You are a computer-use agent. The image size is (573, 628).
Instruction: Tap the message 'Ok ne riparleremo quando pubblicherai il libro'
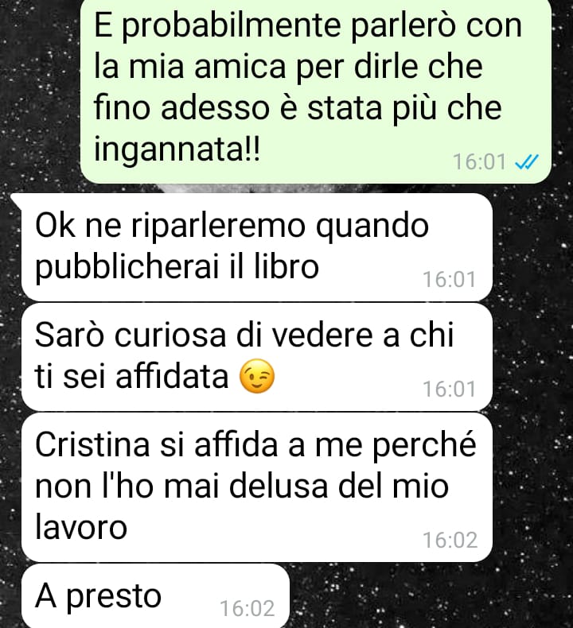pyautogui.click(x=256, y=246)
